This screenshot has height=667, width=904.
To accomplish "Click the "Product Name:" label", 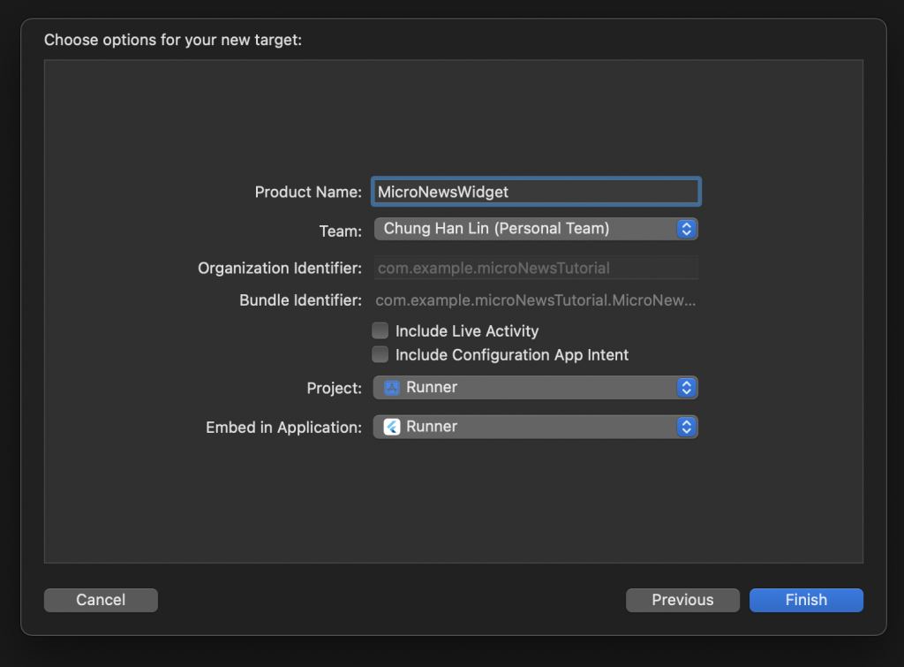I will click(x=308, y=192).
